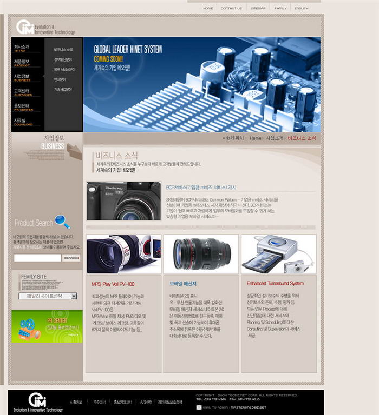Click the footer logo at bottom left

click(37, 400)
